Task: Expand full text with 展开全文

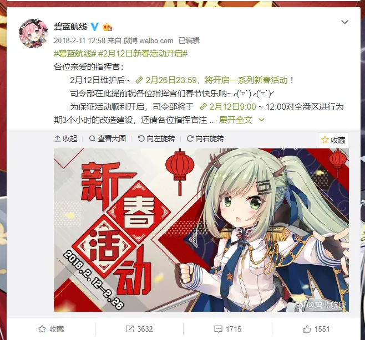Action: click(235, 120)
